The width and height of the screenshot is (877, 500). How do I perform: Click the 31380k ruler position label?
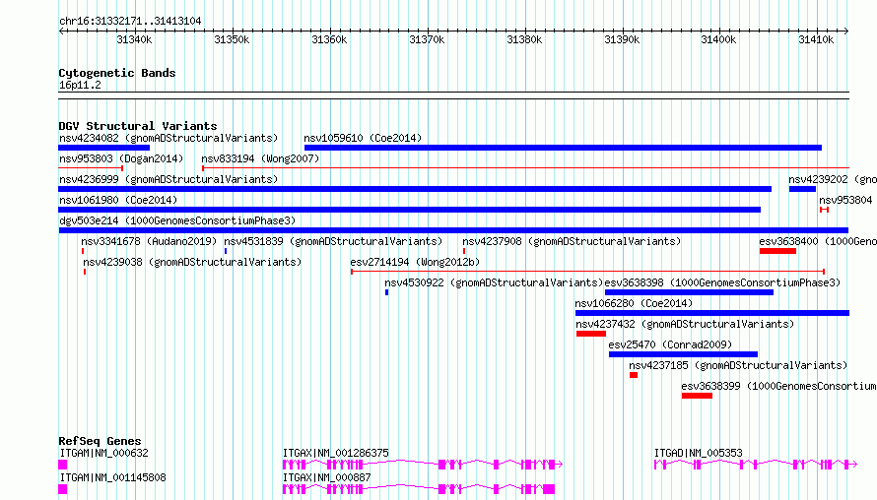coord(524,39)
